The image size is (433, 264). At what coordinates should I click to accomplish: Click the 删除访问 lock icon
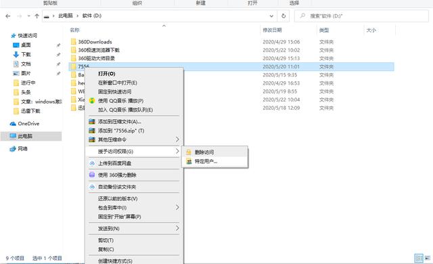tap(189, 152)
